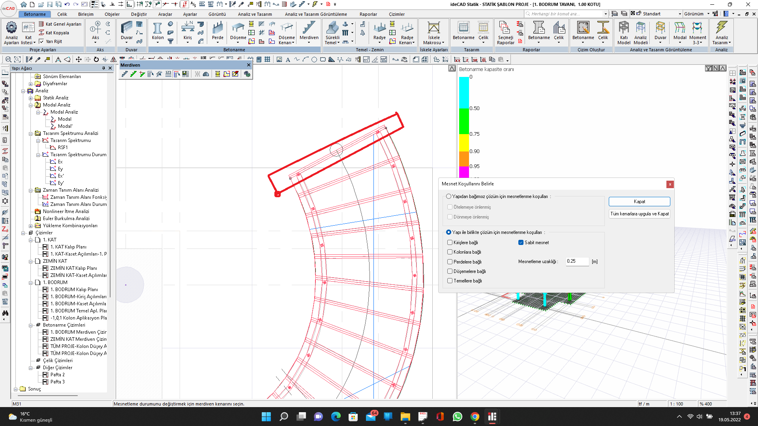Collapse the Çizimler tree node

[x=23, y=233]
